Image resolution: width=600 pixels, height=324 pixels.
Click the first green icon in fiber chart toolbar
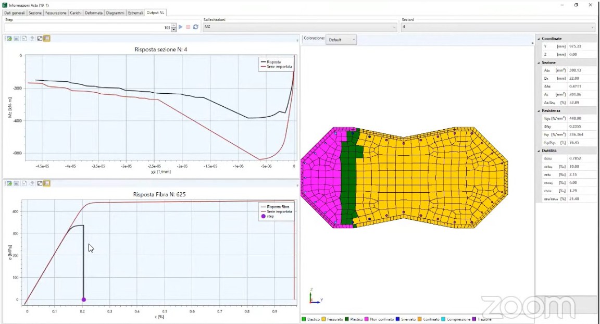click(x=9, y=183)
